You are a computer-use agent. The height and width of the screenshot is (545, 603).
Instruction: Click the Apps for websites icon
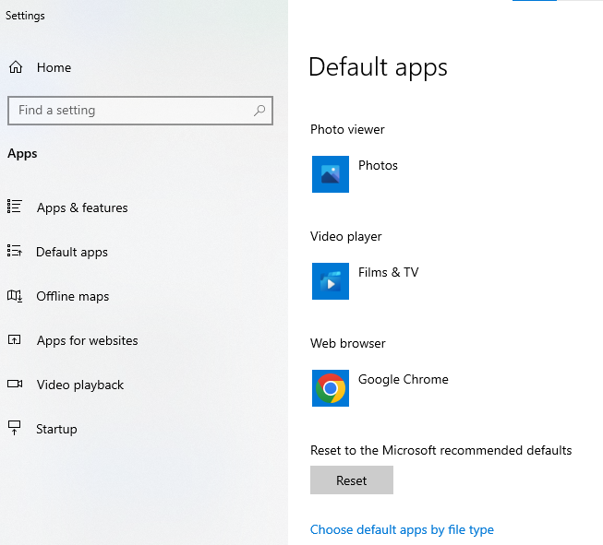pyautogui.click(x=15, y=340)
